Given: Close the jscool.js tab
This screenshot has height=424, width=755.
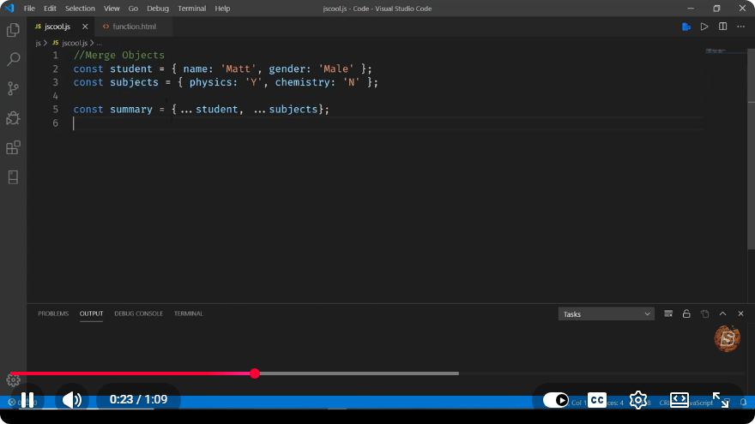Looking at the screenshot, I should [x=85, y=27].
